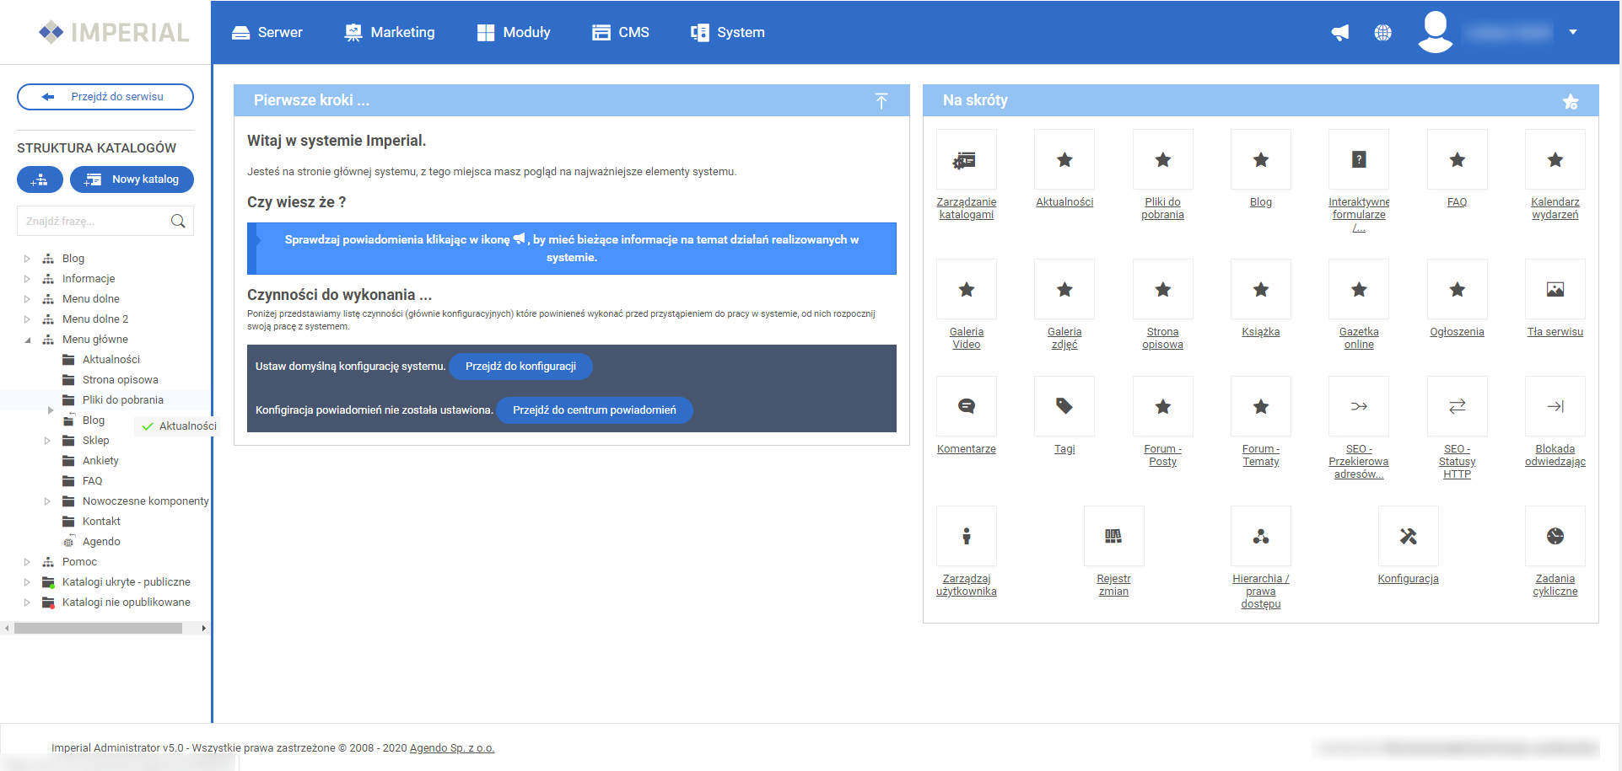Click the globe language icon
The width and height of the screenshot is (1622, 771).
point(1382,33)
